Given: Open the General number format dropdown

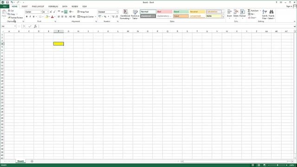Looking at the screenshot, I should (x=117, y=12).
